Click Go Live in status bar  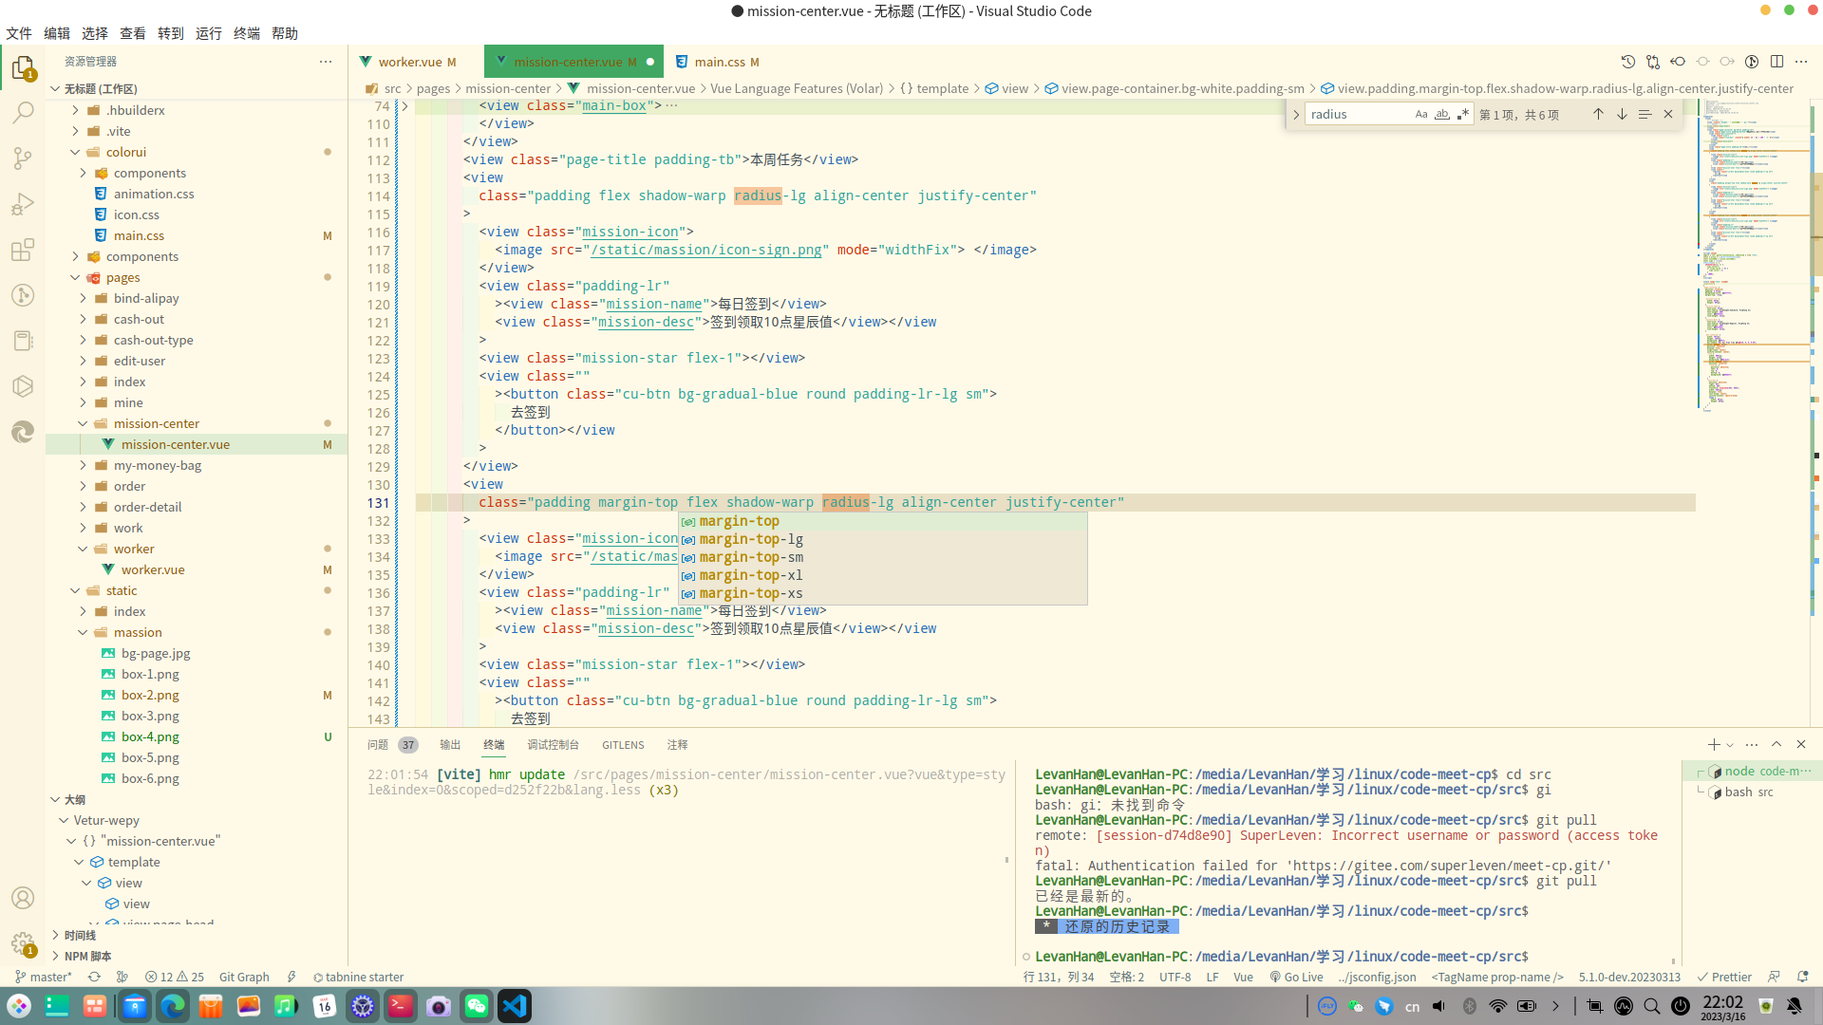1296,977
